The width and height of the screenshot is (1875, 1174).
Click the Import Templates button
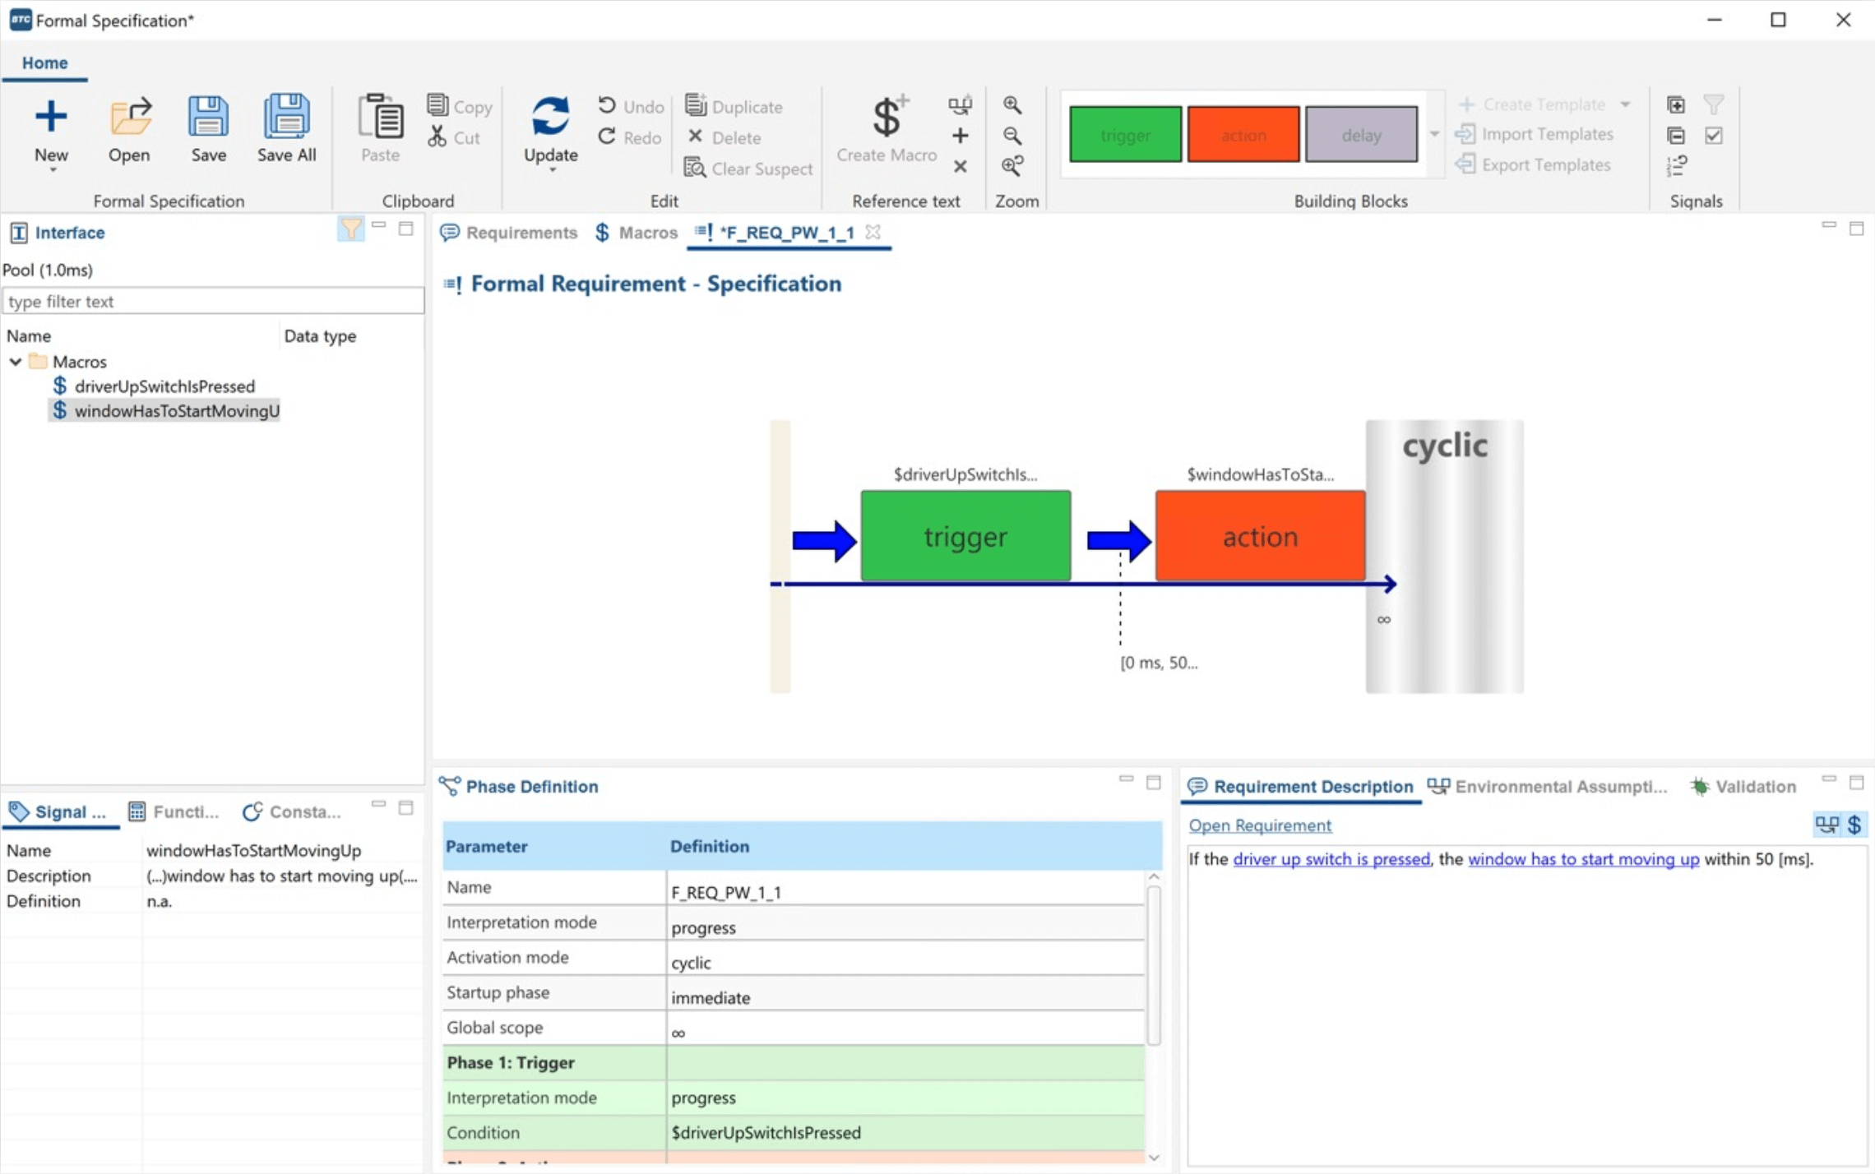(x=1535, y=134)
